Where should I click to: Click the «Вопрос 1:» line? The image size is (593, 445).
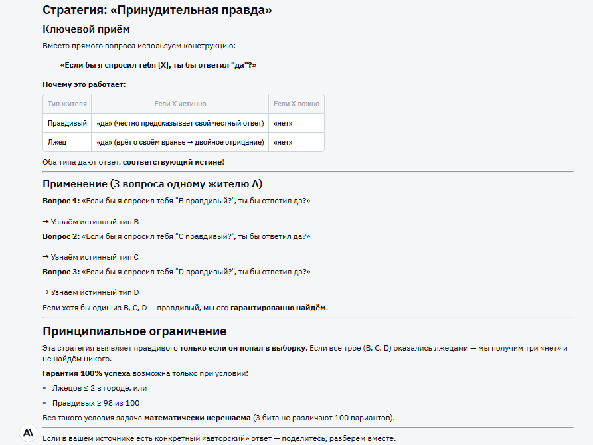176,201
